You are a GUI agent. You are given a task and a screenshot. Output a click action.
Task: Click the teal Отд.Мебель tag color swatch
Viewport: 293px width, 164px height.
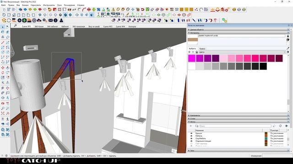coord(266,138)
